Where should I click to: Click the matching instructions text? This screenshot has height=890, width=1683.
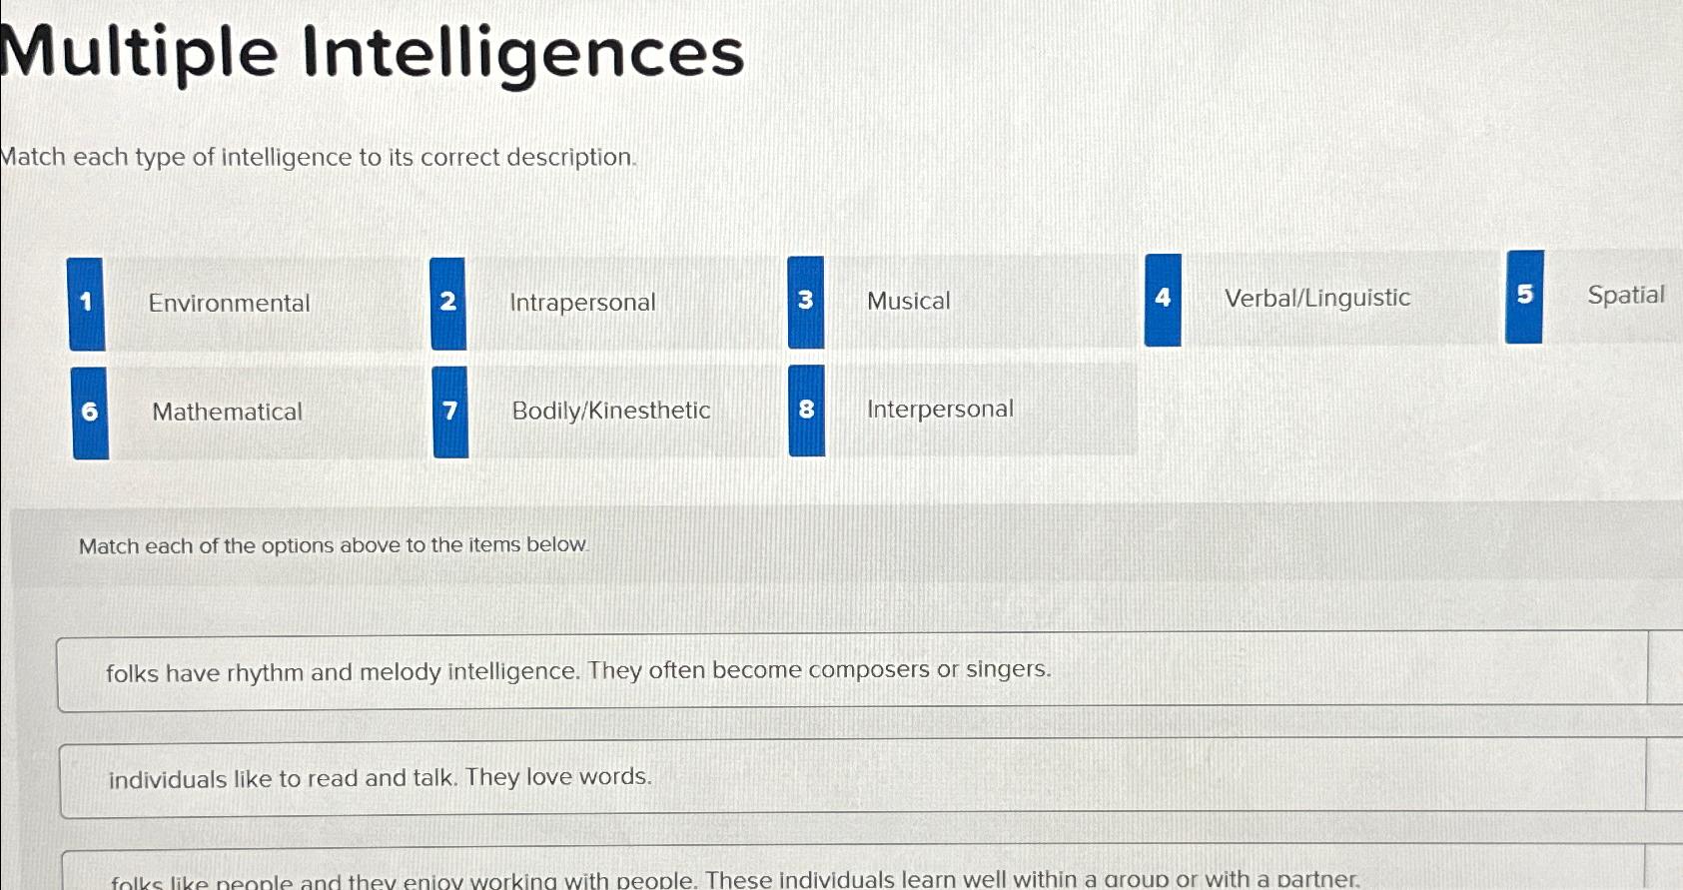pyautogui.click(x=317, y=157)
